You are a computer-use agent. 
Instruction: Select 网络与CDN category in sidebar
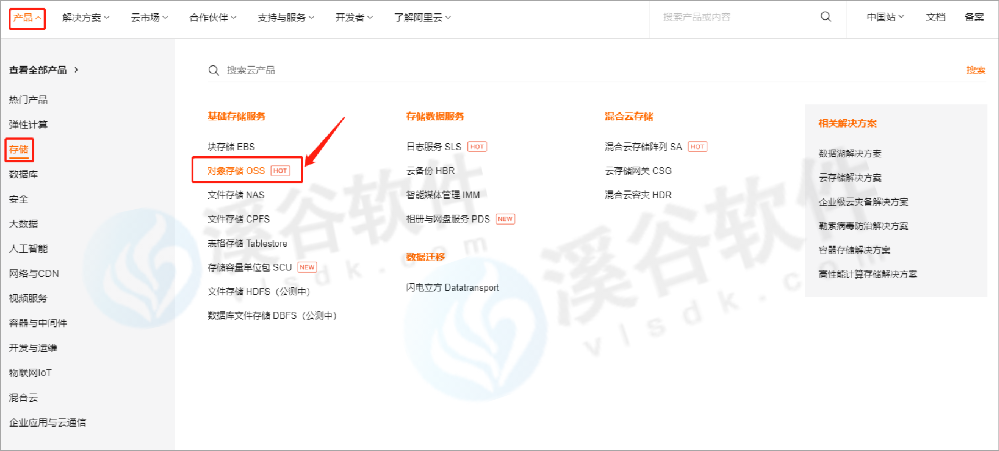coord(34,274)
